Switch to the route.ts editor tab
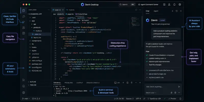The width and height of the screenshot is (204, 102). coord(70,10)
